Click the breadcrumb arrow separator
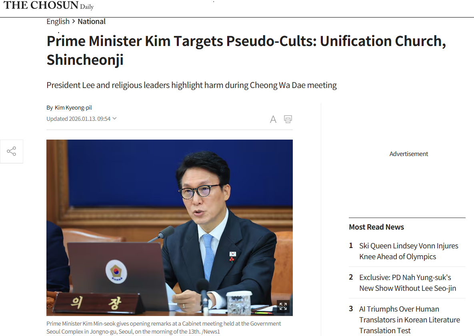474x336 pixels. [74, 22]
